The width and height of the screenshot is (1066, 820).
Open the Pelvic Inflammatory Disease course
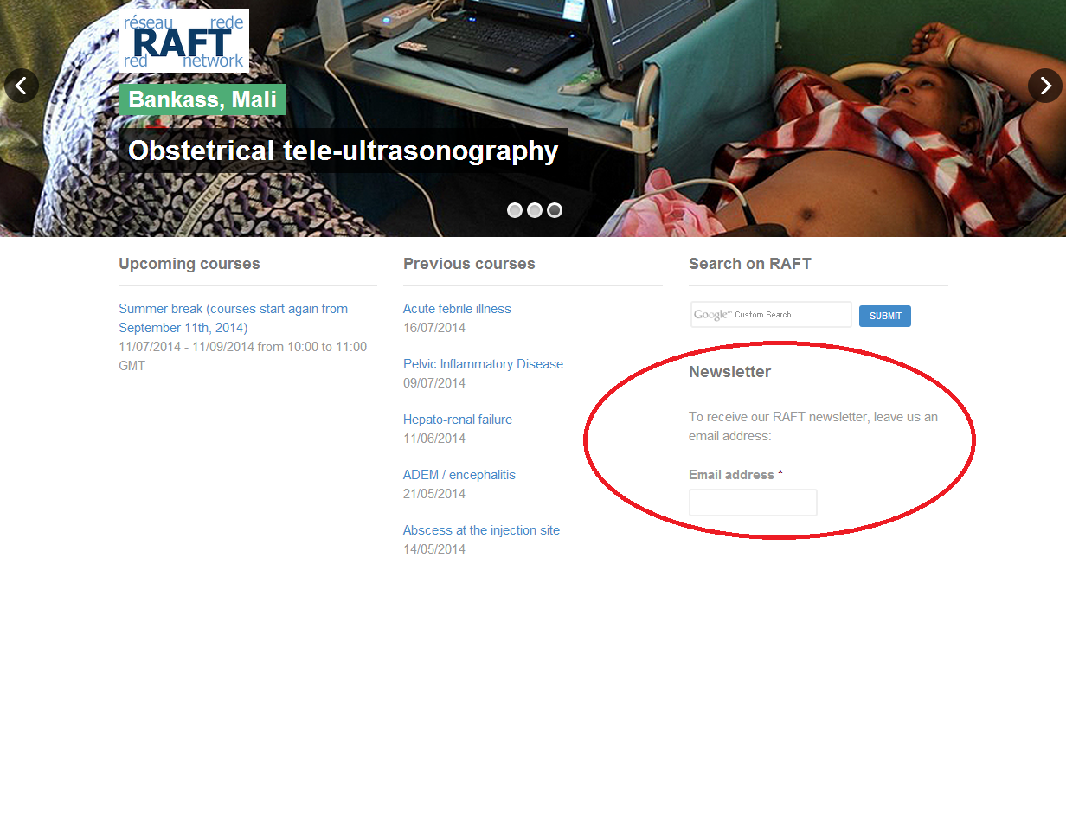click(483, 364)
